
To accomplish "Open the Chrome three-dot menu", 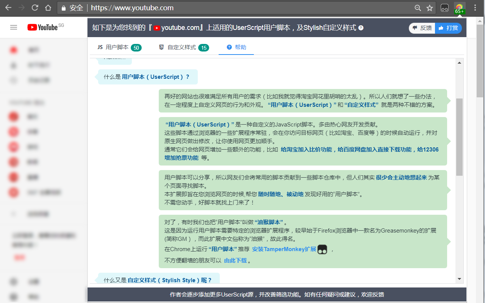I will [475, 8].
